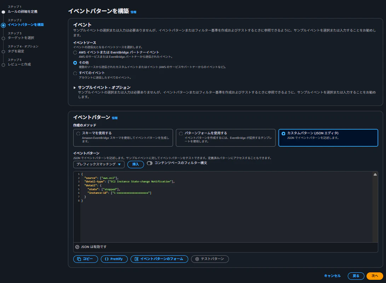Click the Prettify button
Image resolution: width=386 pixels, height=283 pixels.
114,259
